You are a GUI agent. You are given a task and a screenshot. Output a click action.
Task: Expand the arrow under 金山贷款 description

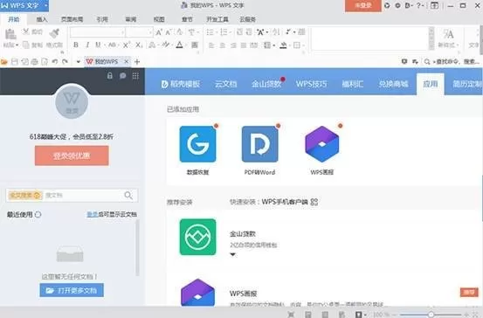point(233,254)
